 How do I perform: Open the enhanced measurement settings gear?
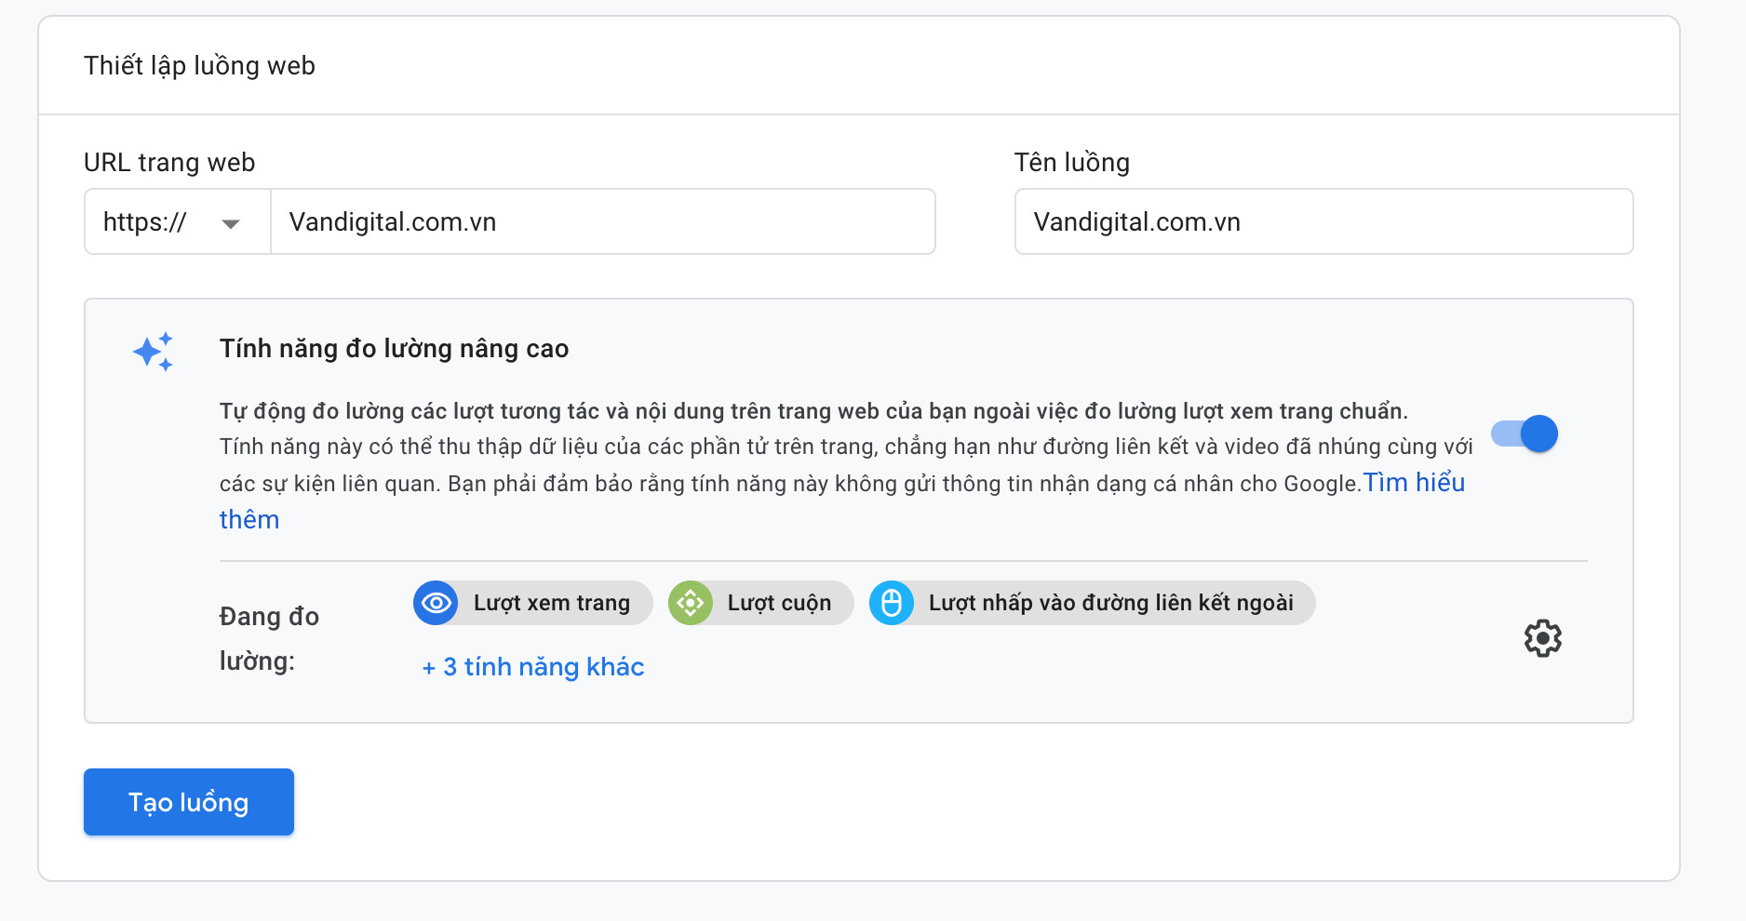point(1542,638)
